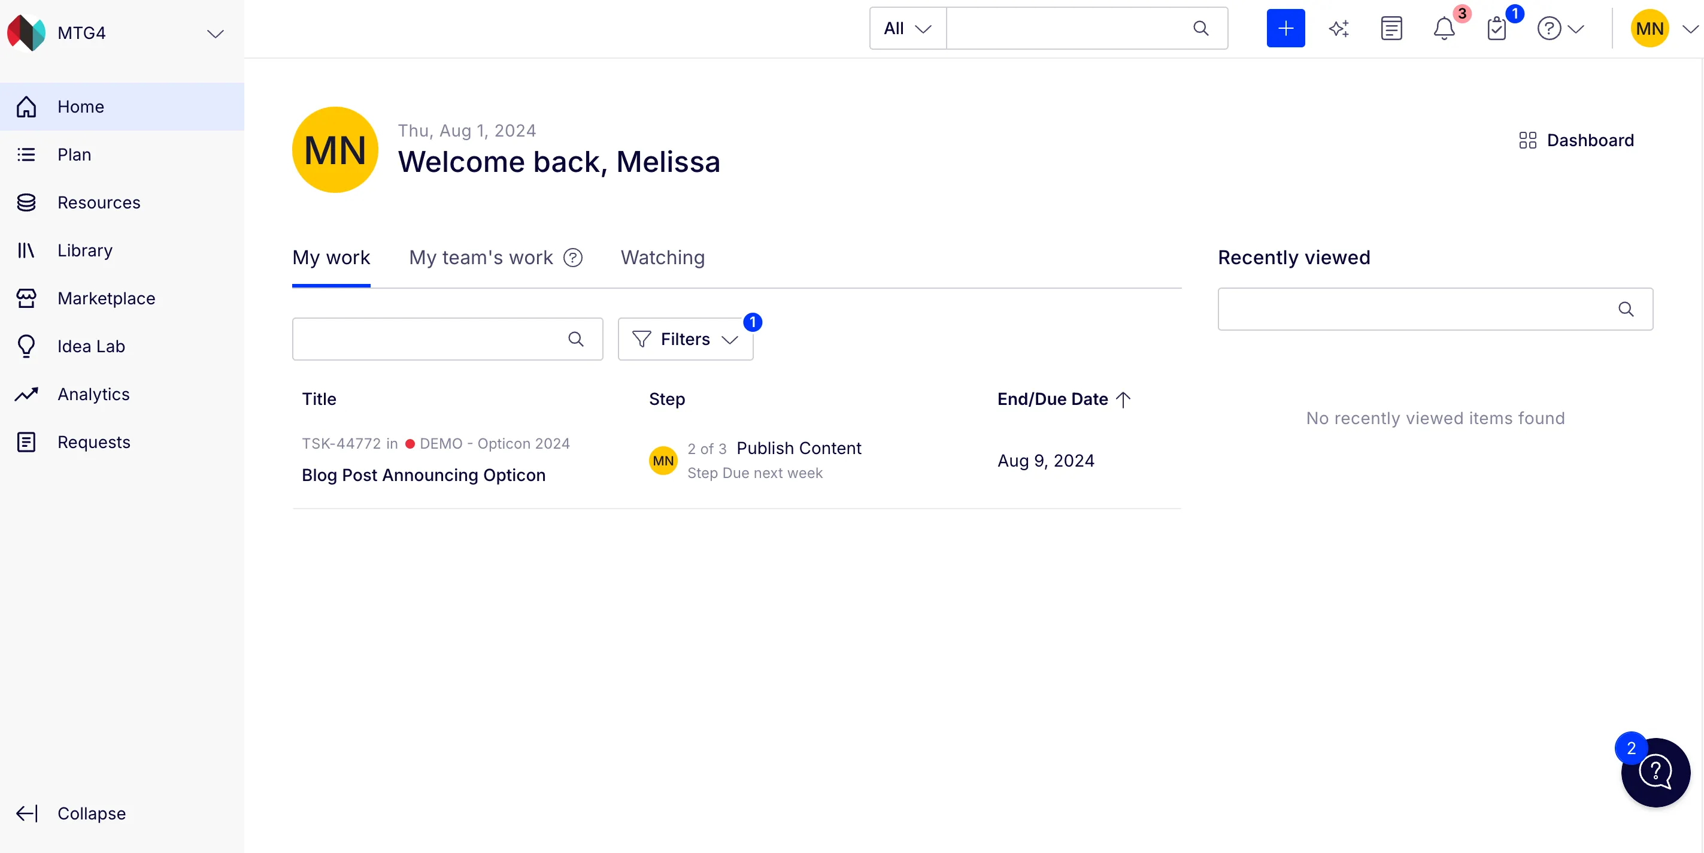The image size is (1704, 853).
Task: Expand the MTG4 workspace switcher chevron
Action: [215, 34]
